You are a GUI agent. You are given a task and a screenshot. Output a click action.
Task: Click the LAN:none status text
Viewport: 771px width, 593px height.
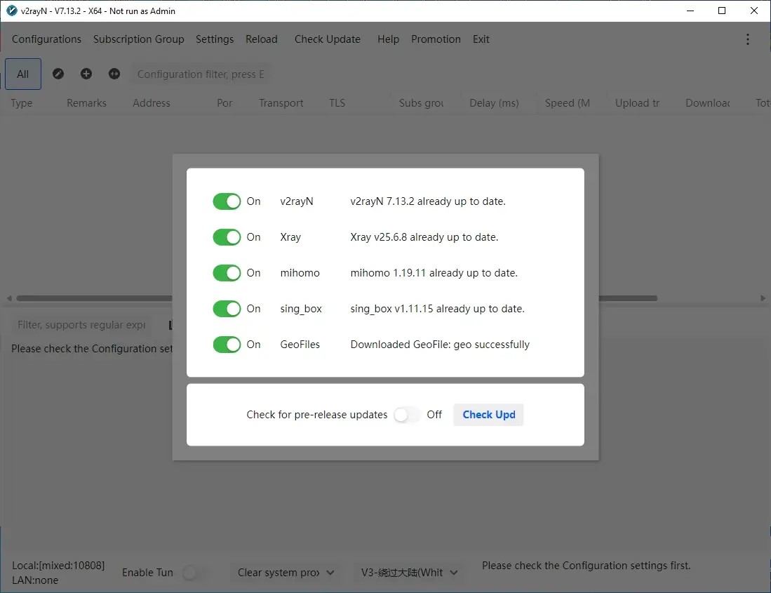(35, 580)
